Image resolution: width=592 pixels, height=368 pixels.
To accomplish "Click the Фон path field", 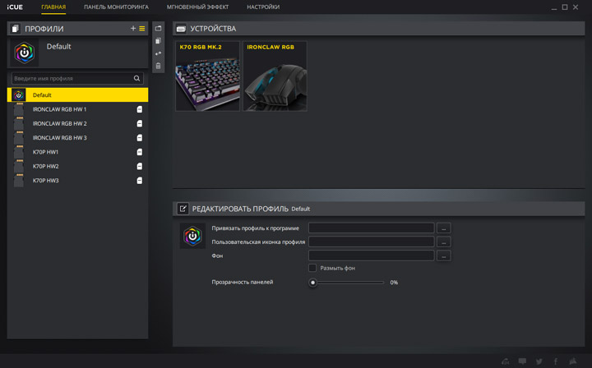I will pyautogui.click(x=371, y=256).
